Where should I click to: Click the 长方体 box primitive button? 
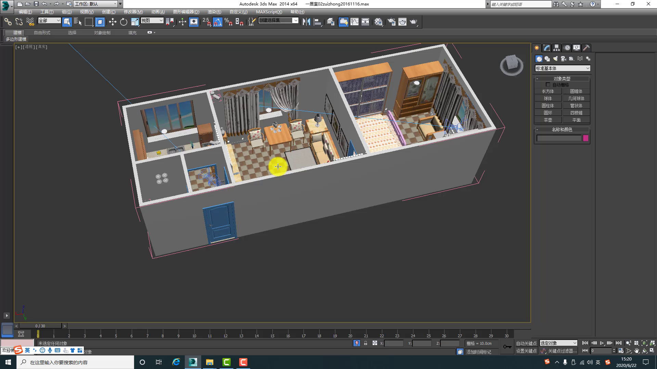point(548,92)
